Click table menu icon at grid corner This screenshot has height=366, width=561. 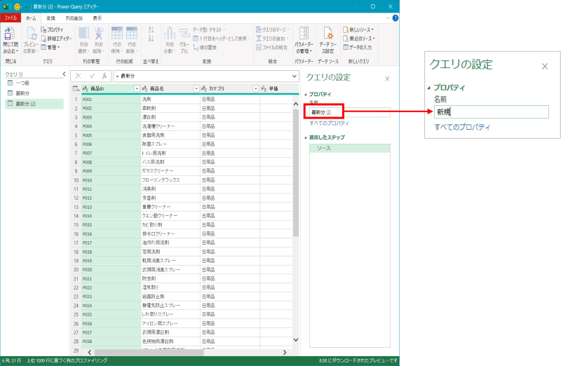tap(76, 88)
